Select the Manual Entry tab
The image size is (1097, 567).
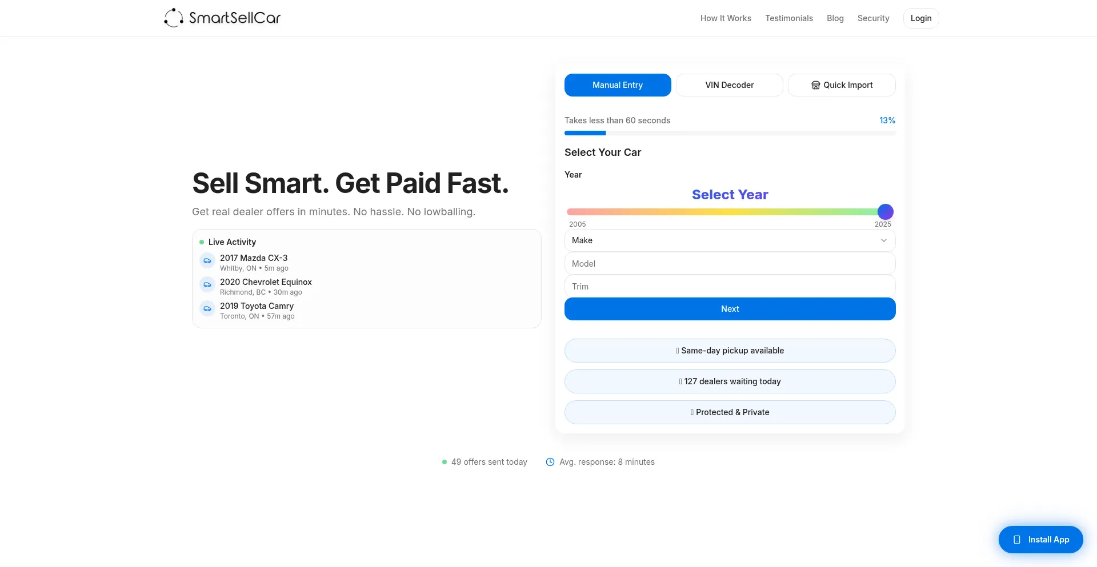coord(618,85)
